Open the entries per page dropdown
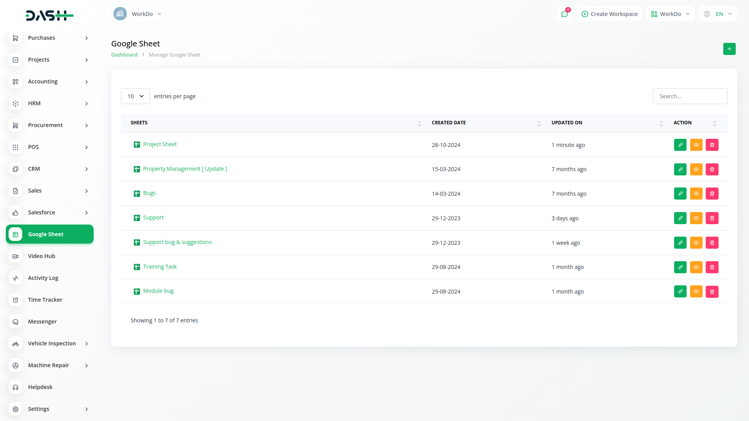 pos(135,96)
